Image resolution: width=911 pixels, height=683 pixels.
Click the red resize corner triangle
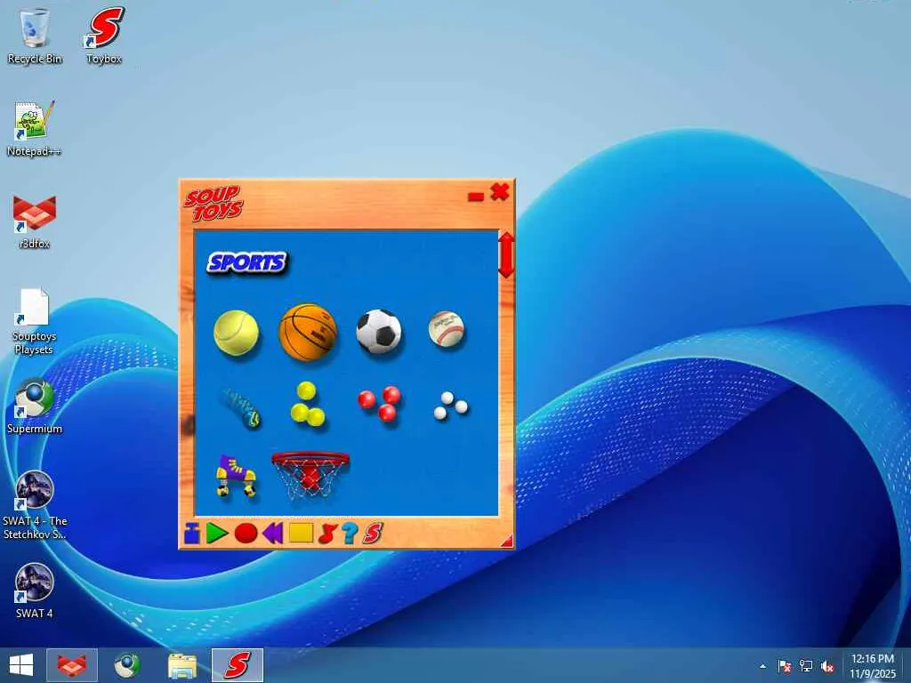coord(507,542)
